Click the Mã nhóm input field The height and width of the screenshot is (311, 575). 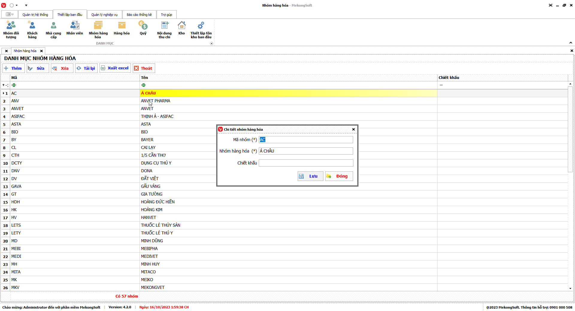point(306,140)
